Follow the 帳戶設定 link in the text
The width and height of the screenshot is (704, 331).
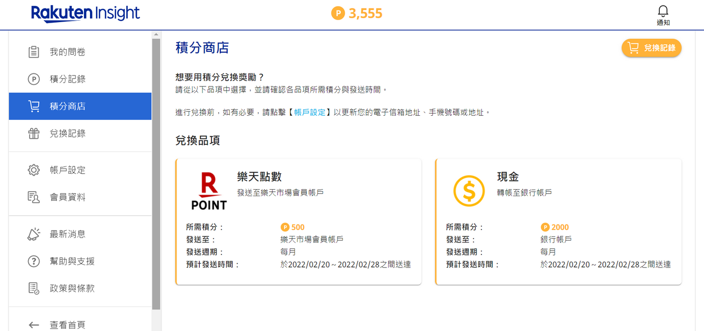click(310, 112)
